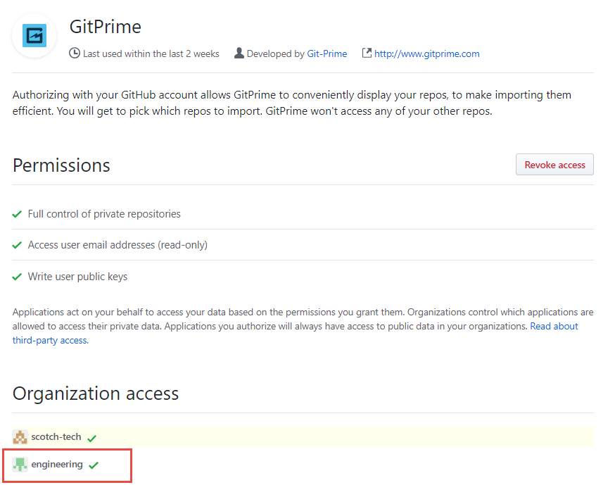
Task: Click the green checkmark next to engineering
Action: (94, 466)
